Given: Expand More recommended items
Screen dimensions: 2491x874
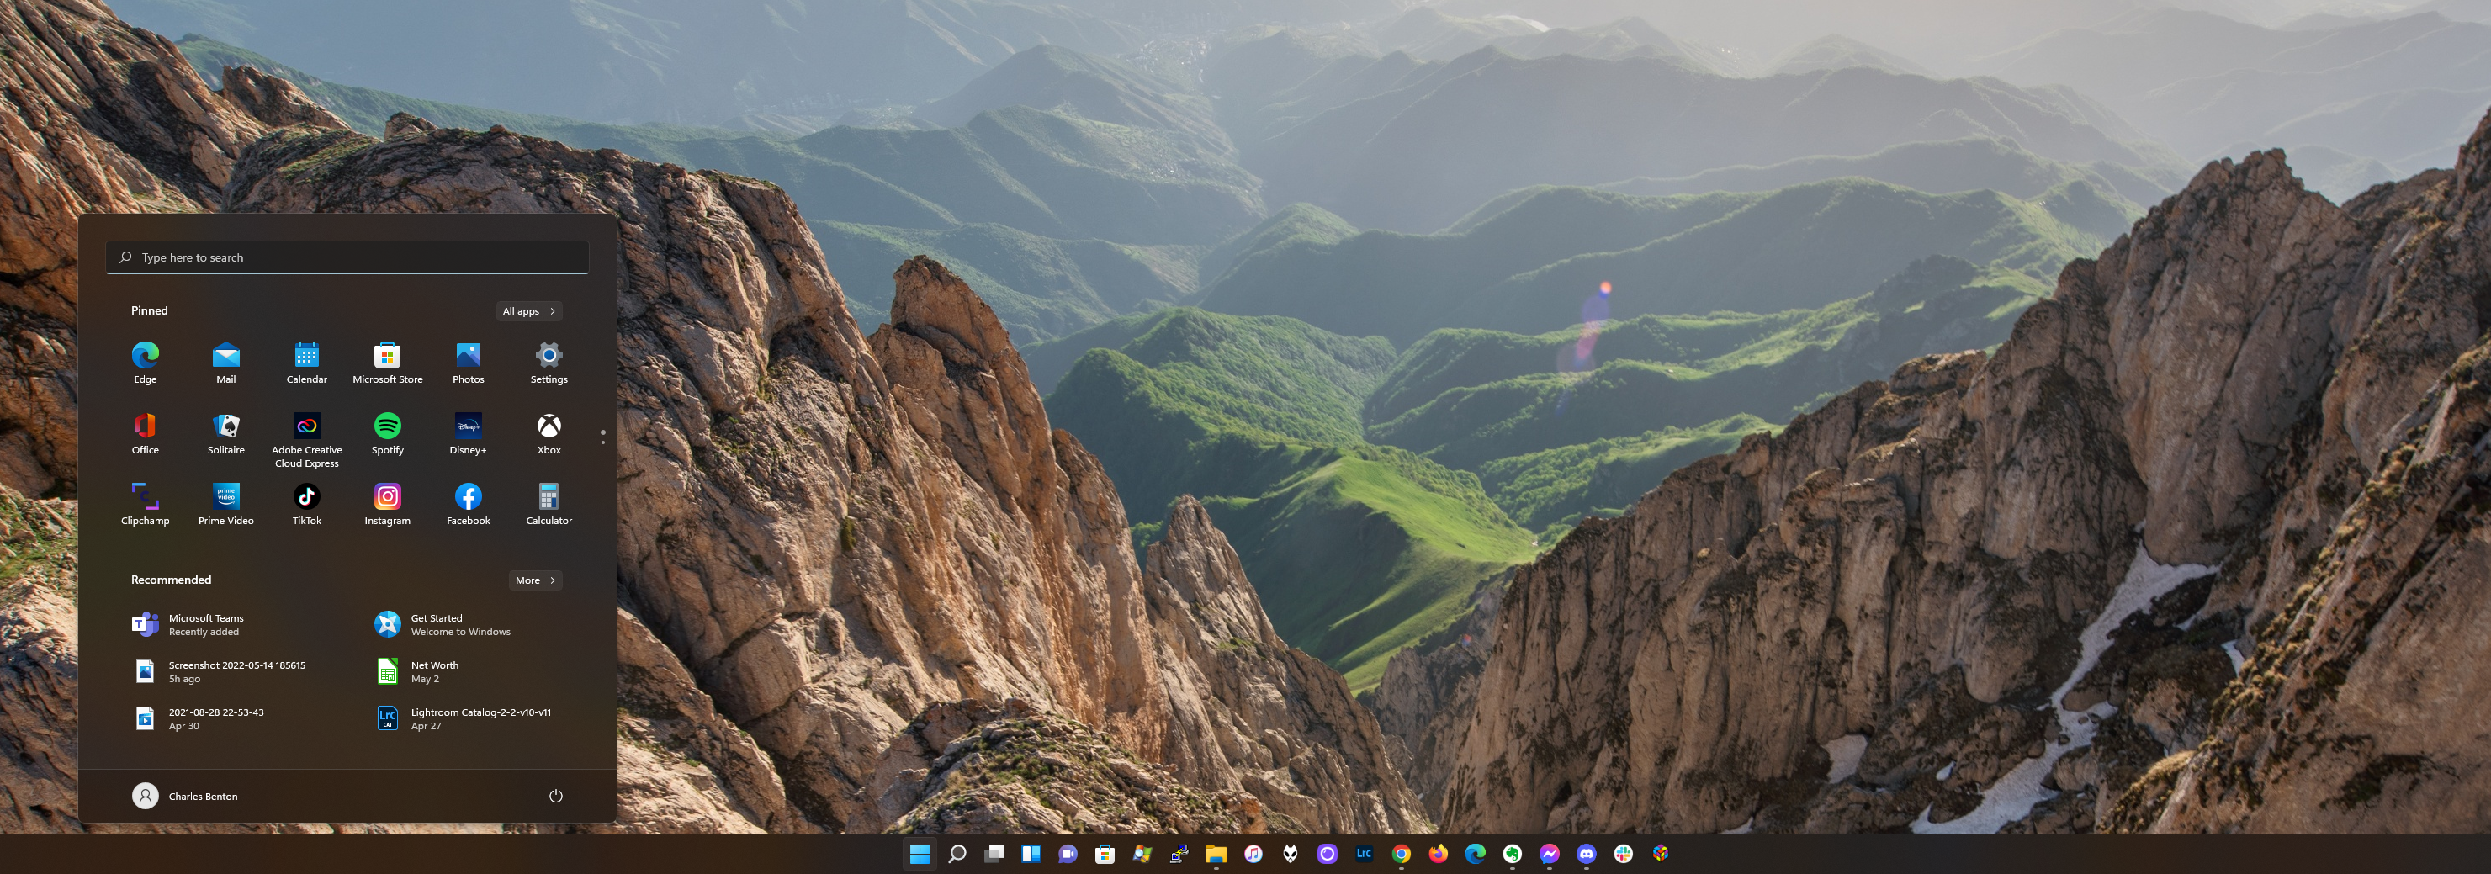Looking at the screenshot, I should 535,580.
